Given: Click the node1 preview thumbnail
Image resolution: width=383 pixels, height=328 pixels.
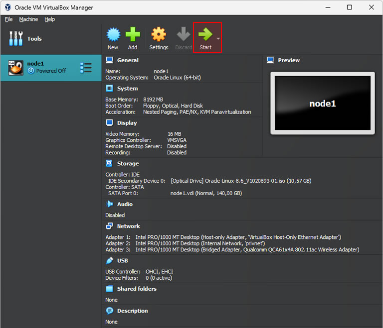Looking at the screenshot, I should pos(323,103).
